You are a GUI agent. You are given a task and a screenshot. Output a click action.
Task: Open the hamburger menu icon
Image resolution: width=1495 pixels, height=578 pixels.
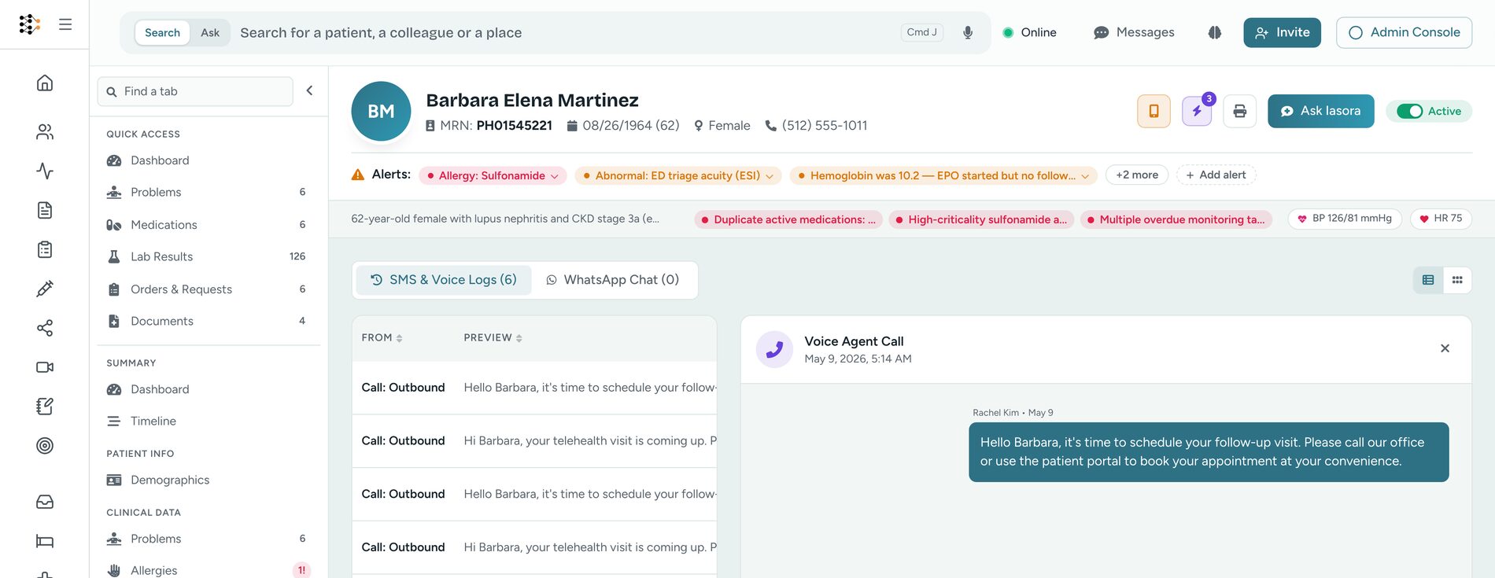point(65,24)
